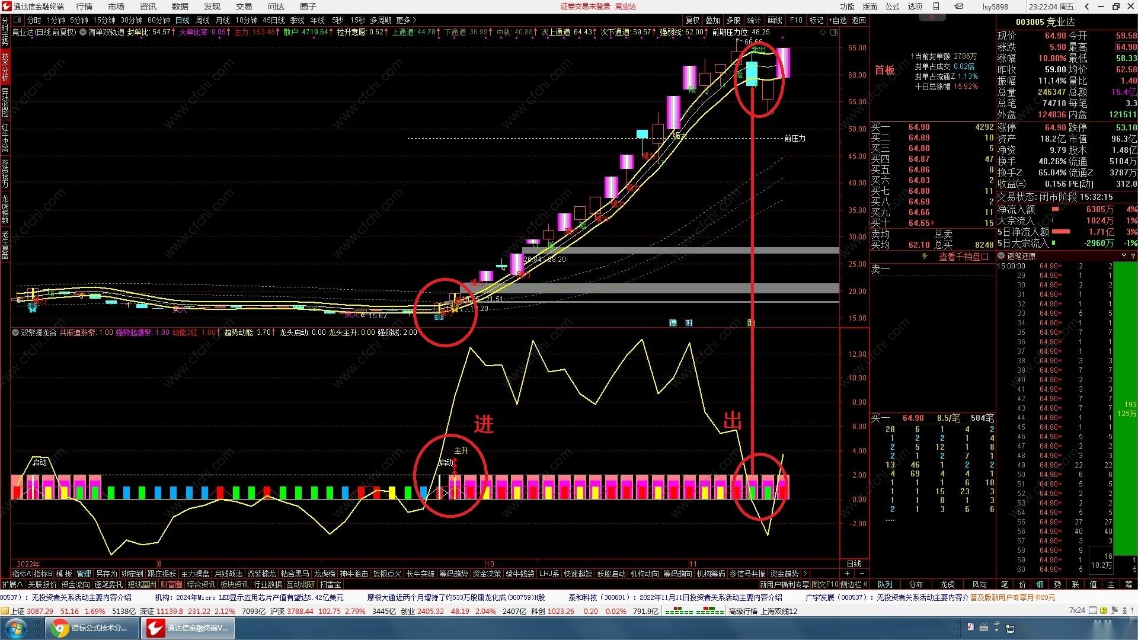Click the mobile phone icon in top bar
The width and height of the screenshot is (1138, 640).
(x=936, y=7)
